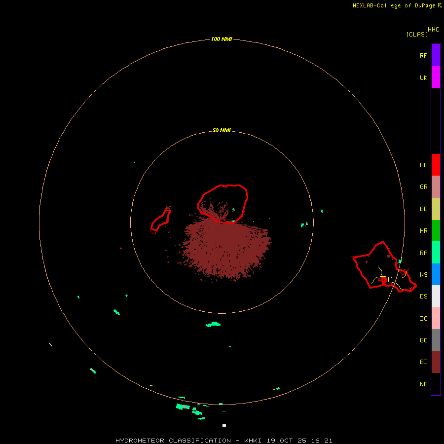Click the large red island outline near center

[223, 204]
